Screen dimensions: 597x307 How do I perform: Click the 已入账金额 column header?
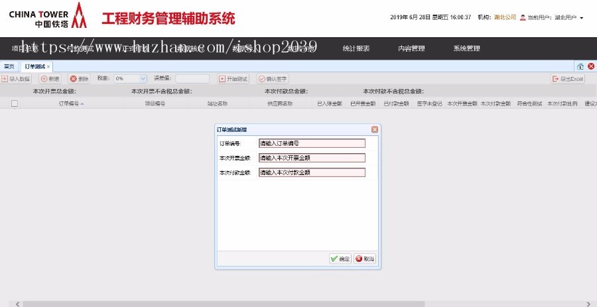329,103
